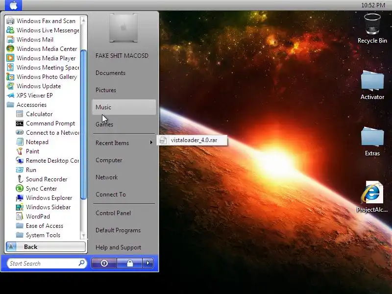Screen dimensions: 392x294
Task: Open Windows Sidebar icon
Action: (20, 207)
